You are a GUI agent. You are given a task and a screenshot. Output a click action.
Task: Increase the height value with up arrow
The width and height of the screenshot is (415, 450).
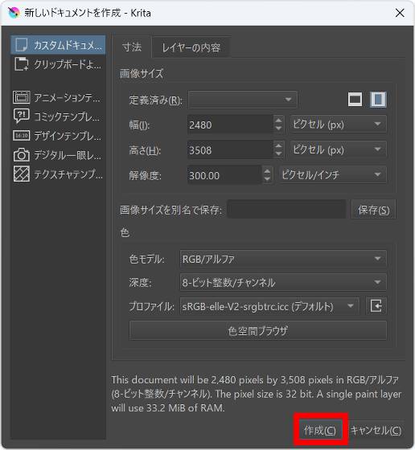[x=278, y=145]
